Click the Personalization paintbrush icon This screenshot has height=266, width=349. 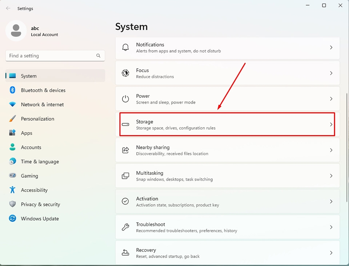pyautogui.click(x=12, y=118)
